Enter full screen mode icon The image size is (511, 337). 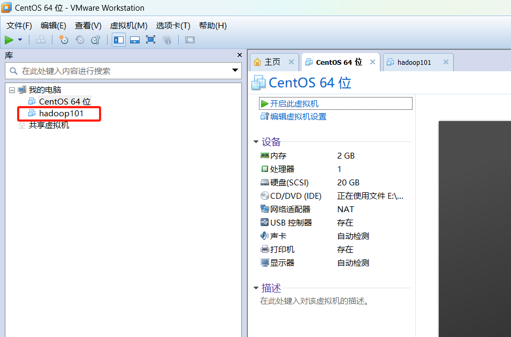150,40
